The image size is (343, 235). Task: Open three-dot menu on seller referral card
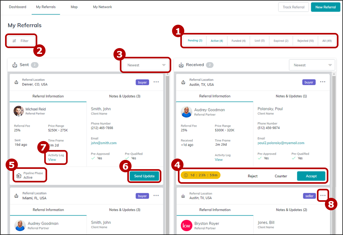point(323,196)
